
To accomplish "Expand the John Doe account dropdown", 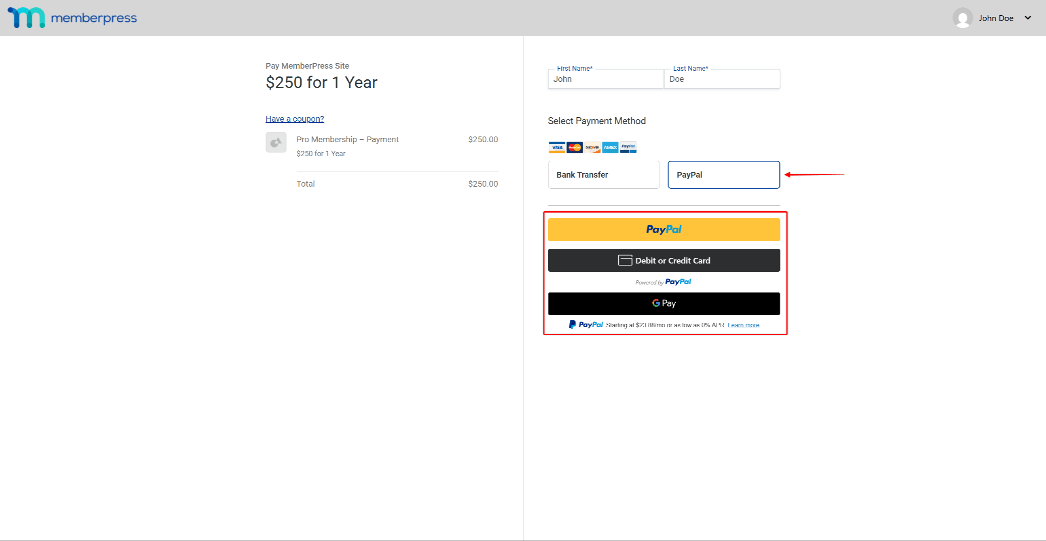I will [x=1028, y=18].
